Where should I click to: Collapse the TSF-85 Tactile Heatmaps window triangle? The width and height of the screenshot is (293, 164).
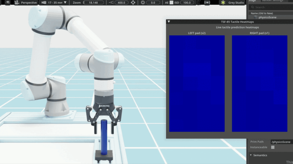169,22
